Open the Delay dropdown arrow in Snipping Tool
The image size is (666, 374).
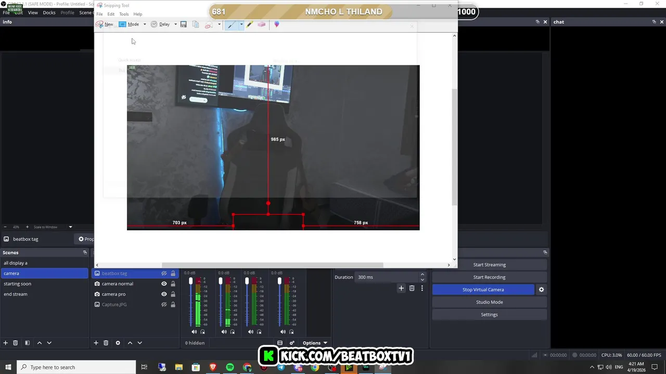pyautogui.click(x=175, y=24)
